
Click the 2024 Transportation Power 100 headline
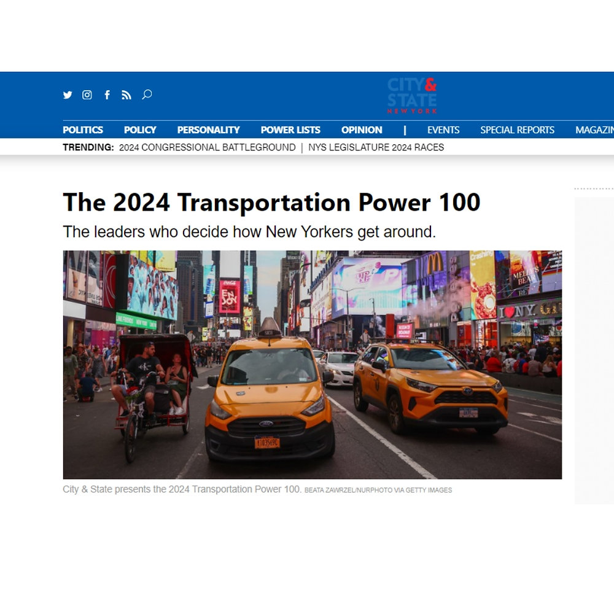pyautogui.click(x=271, y=203)
